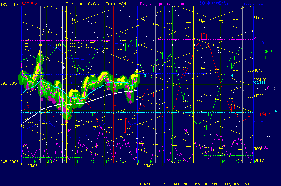Click the blue 'UB' upper band label
Image resolution: width=281 pixels, height=186 pixels.
pos(261,43)
